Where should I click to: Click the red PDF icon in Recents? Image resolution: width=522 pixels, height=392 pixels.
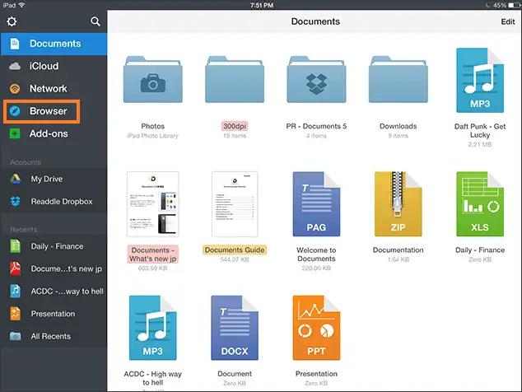pyautogui.click(x=16, y=268)
